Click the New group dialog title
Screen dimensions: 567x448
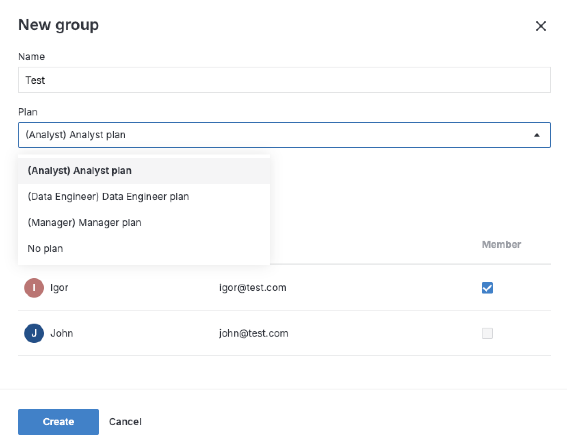(58, 25)
